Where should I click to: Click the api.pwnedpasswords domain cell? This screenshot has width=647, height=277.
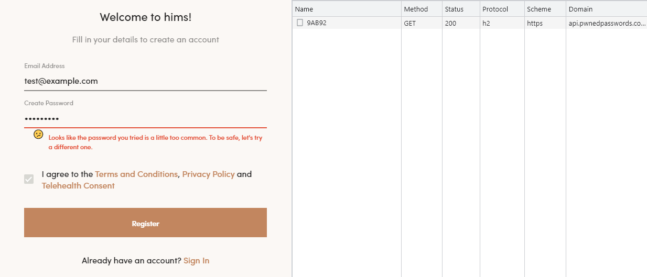coord(606,23)
